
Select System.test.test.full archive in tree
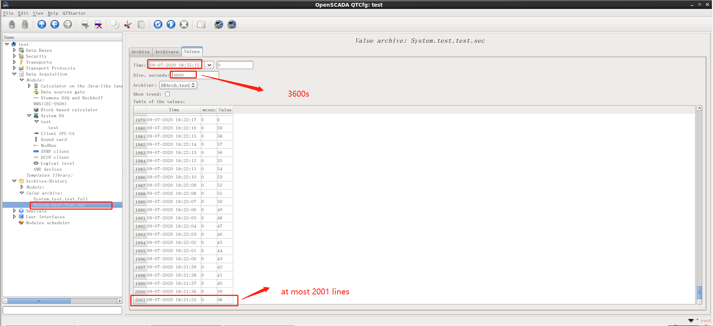tap(61, 199)
